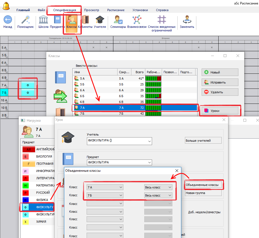Expand the Предмет ФИЗКУЛЬТУРА dropdown
This screenshot has height=238, width=259.
coord(149,162)
